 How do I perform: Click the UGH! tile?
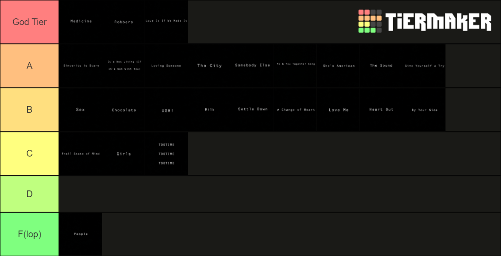[167, 109]
